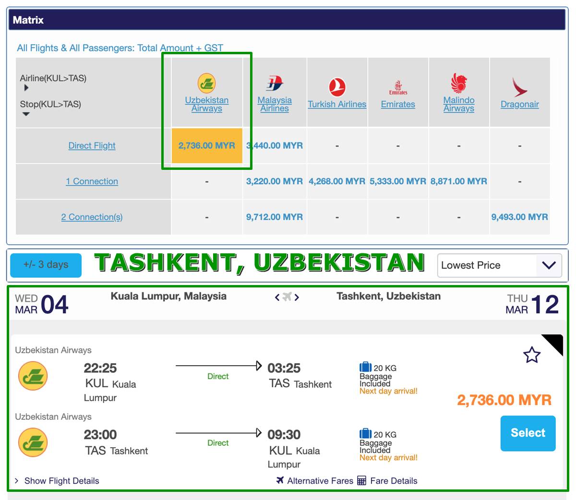
Task: Click Uzbekistan Airways label above the 23:00 flight
Action: [53, 417]
